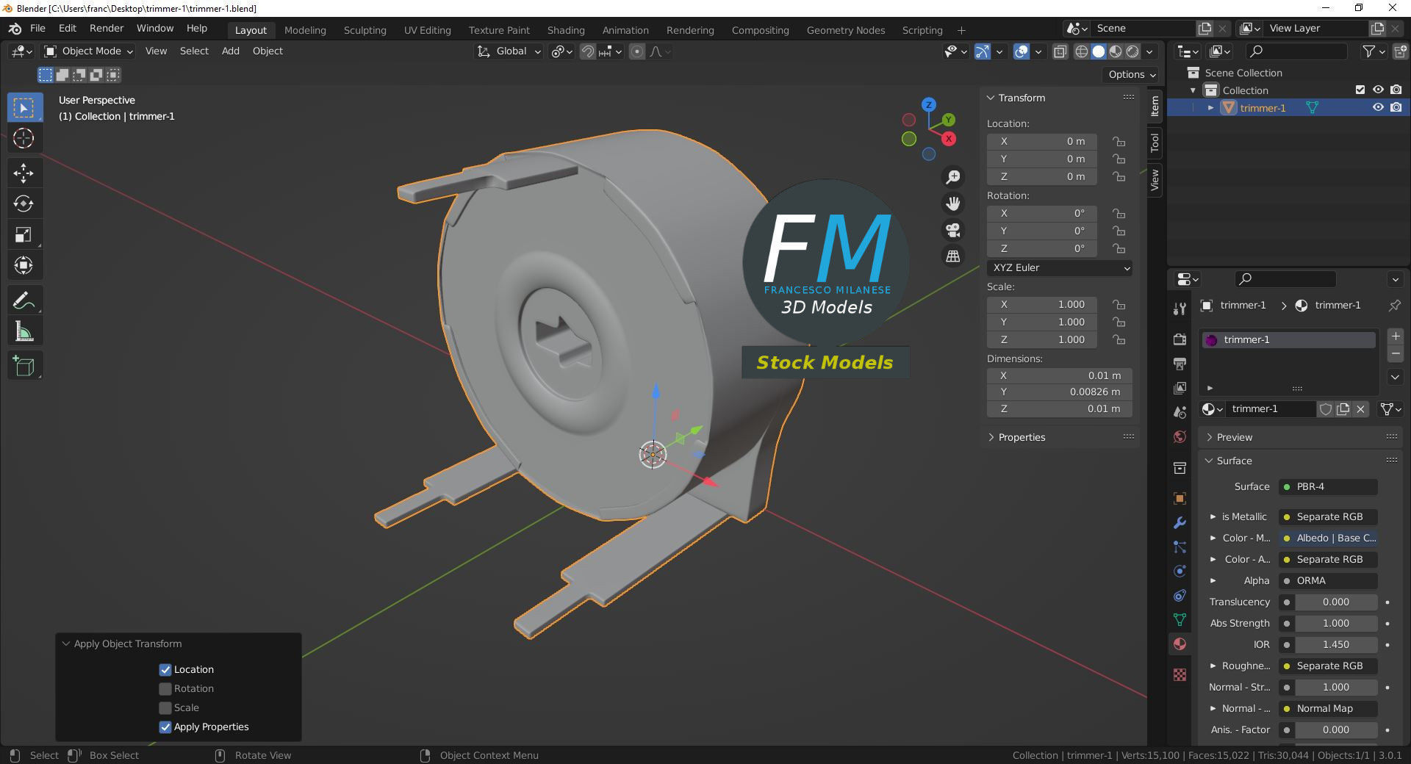Open the Texture properties checker icon
The image size is (1411, 764).
(x=1180, y=674)
